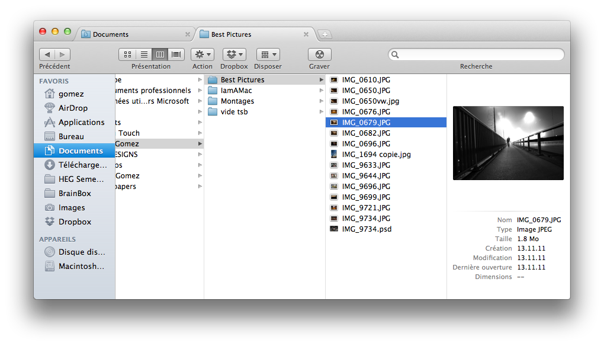
Task: Add a new tab with plus button
Action: click(x=325, y=34)
